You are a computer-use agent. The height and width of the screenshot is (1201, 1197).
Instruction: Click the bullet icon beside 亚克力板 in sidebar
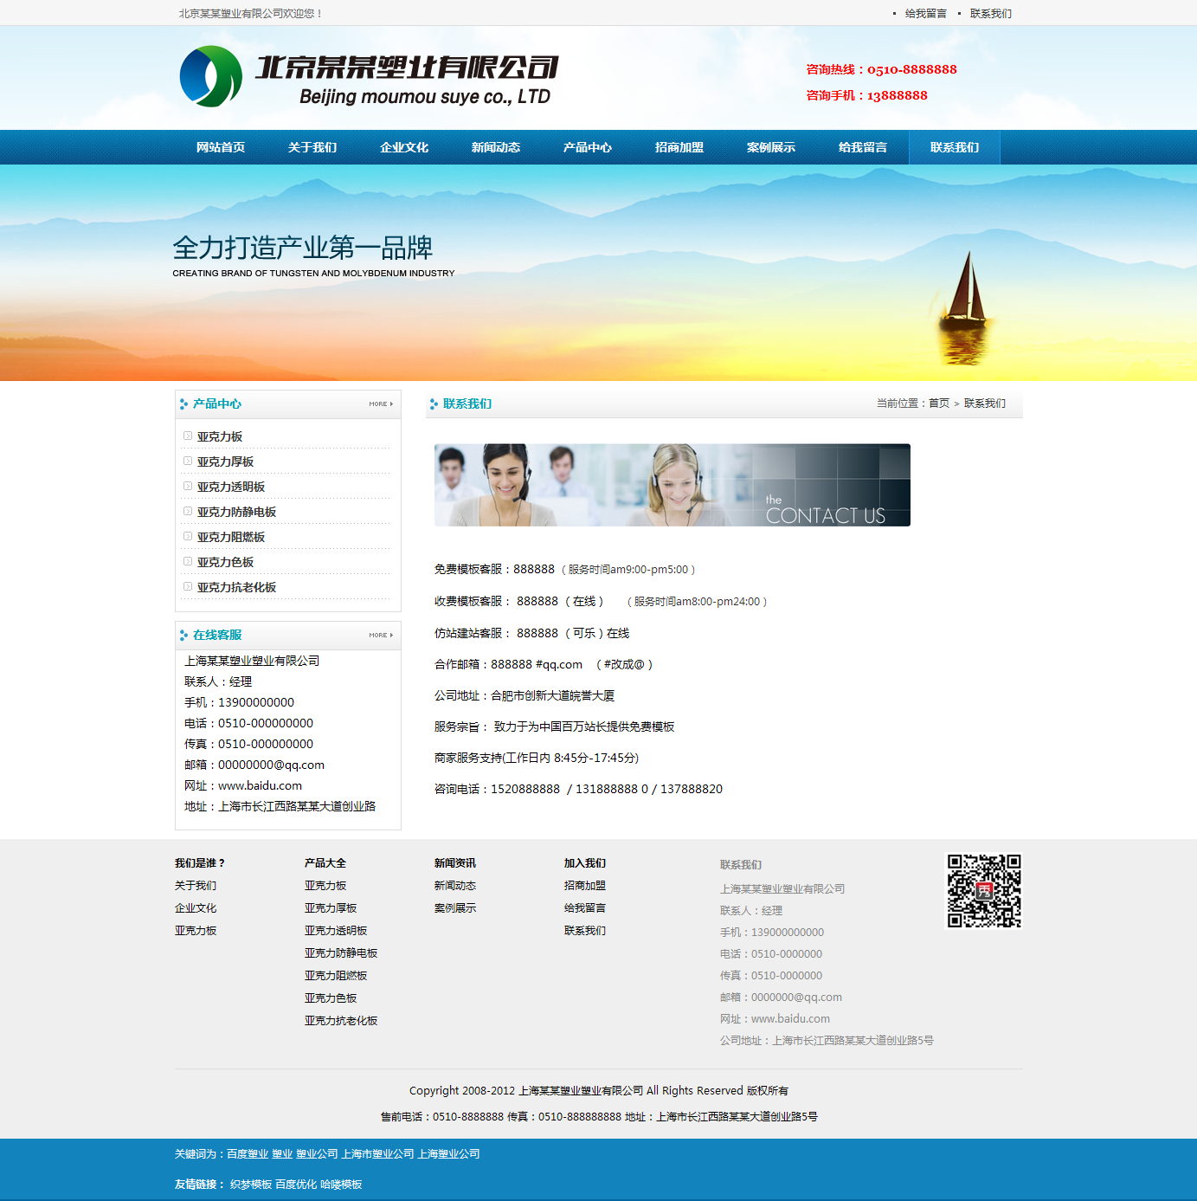coord(188,436)
